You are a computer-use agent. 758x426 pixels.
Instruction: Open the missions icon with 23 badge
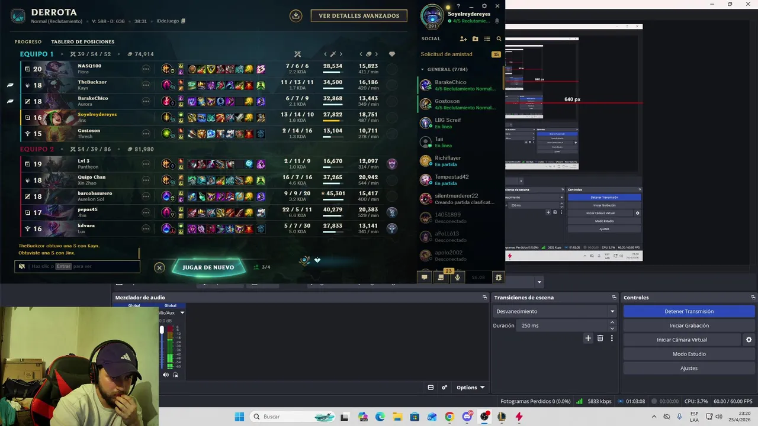(441, 277)
